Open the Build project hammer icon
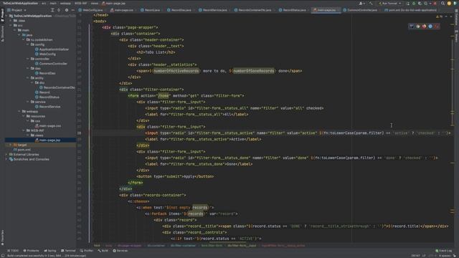Image resolution: width=459 pixels, height=258 pixels. click(371, 3)
